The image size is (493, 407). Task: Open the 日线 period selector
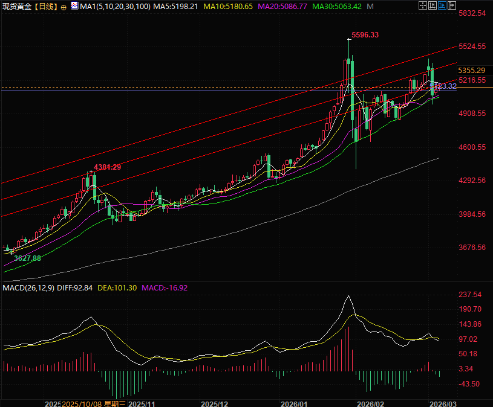[x=47, y=6]
